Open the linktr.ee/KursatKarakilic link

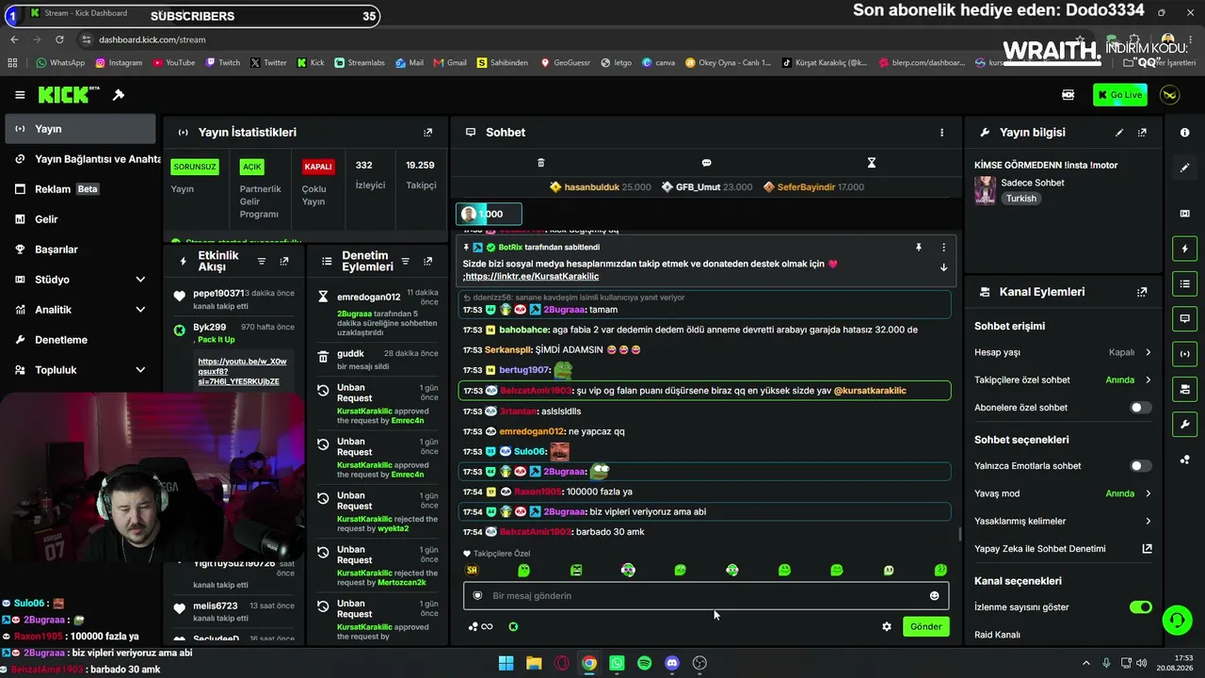point(532,277)
